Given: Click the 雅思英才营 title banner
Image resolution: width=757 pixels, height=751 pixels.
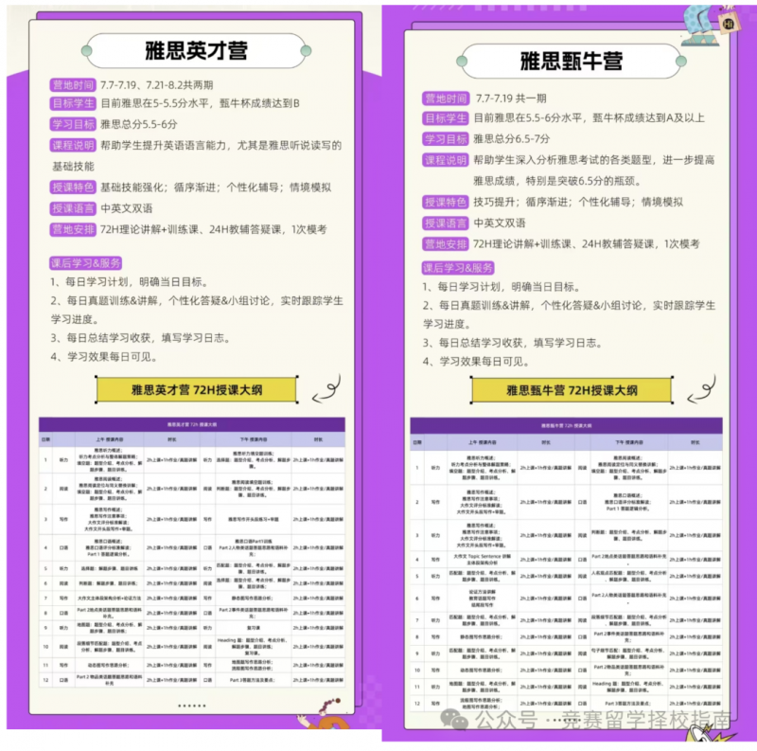Looking at the screenshot, I should click(196, 51).
